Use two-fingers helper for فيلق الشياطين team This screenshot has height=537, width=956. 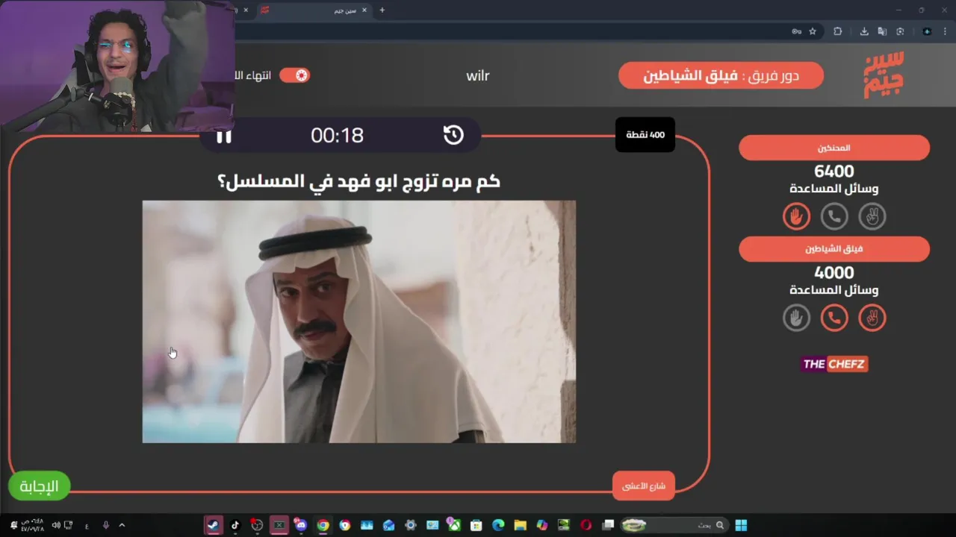click(x=872, y=318)
